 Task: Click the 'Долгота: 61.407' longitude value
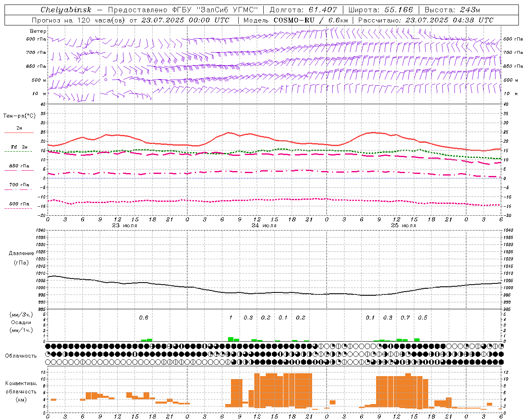click(304, 10)
